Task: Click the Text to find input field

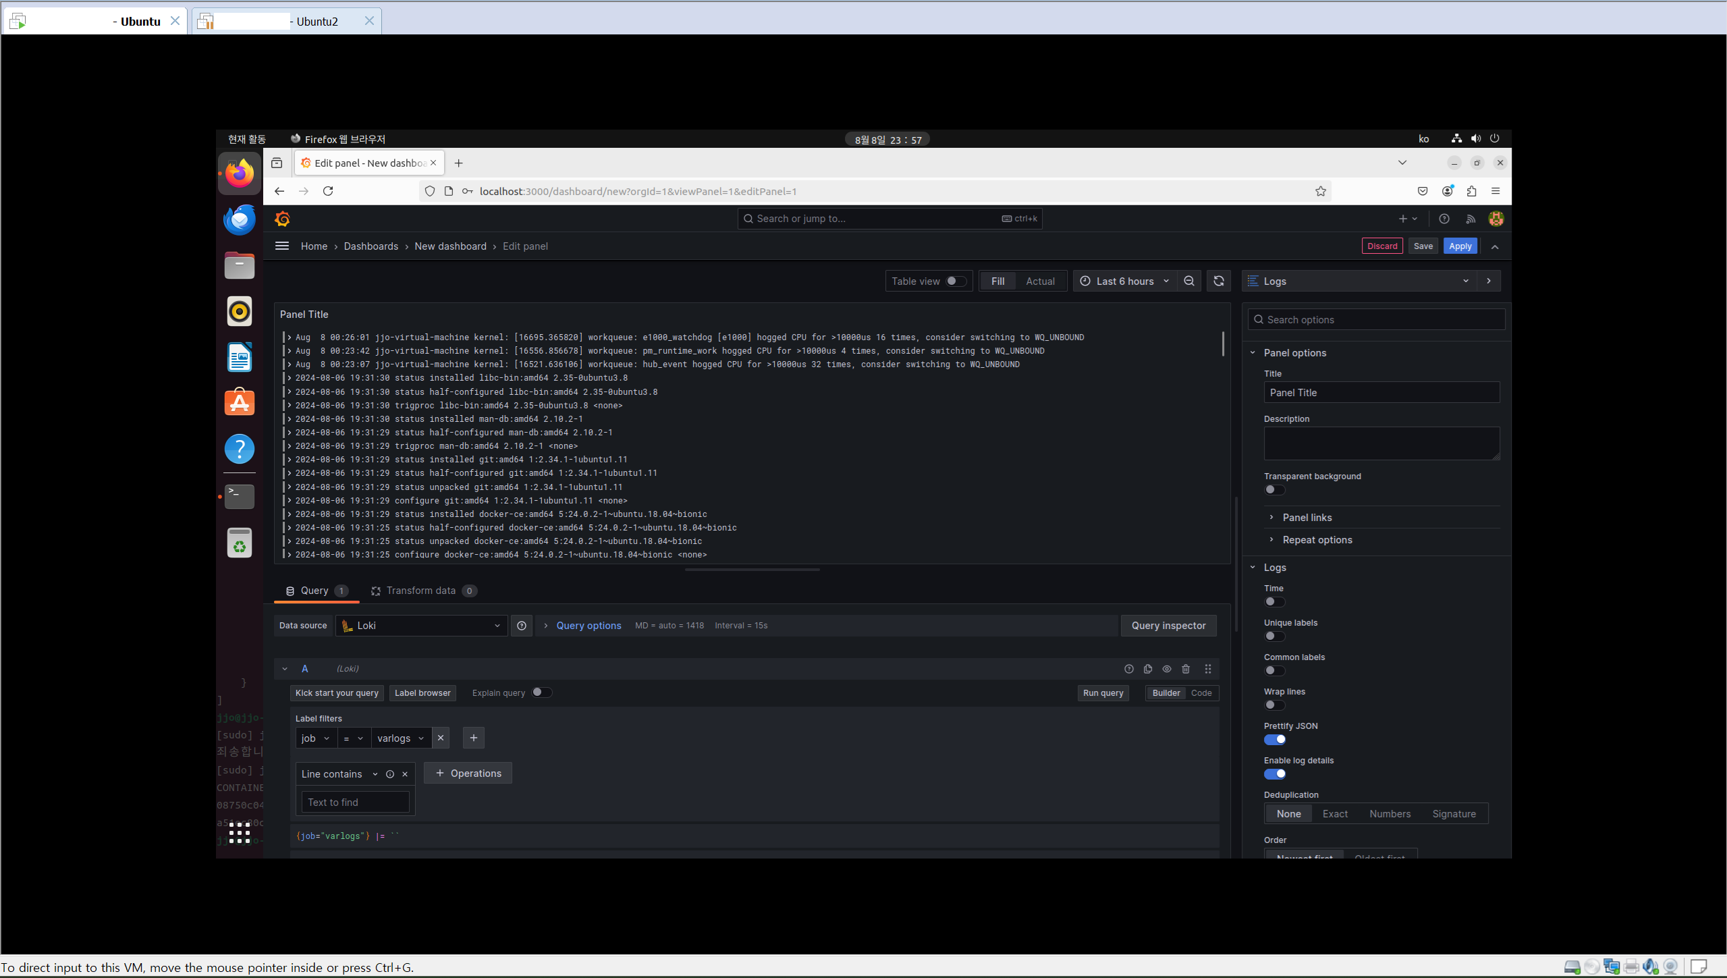Action: click(355, 803)
